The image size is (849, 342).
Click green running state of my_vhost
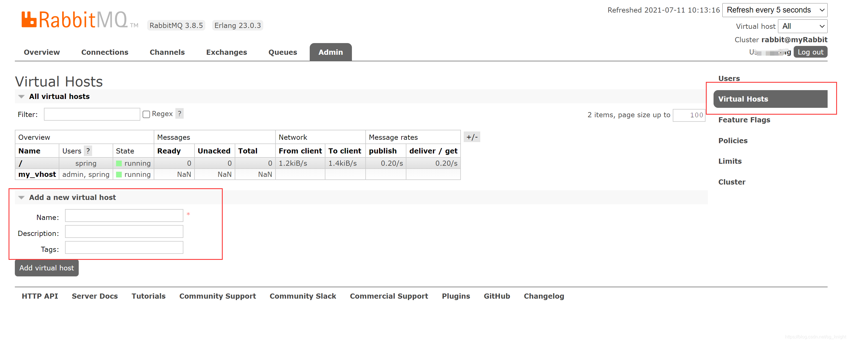click(x=119, y=175)
